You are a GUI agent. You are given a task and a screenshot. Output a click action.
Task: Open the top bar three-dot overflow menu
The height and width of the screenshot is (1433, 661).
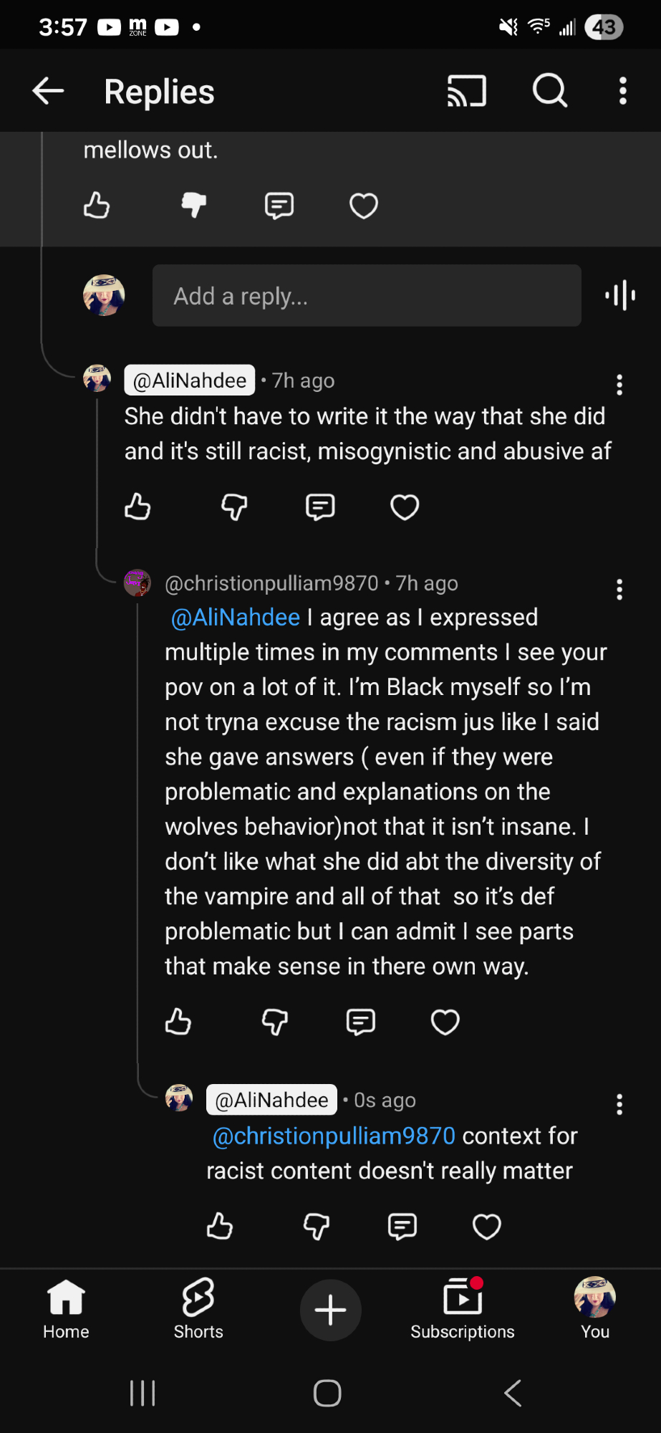[623, 91]
